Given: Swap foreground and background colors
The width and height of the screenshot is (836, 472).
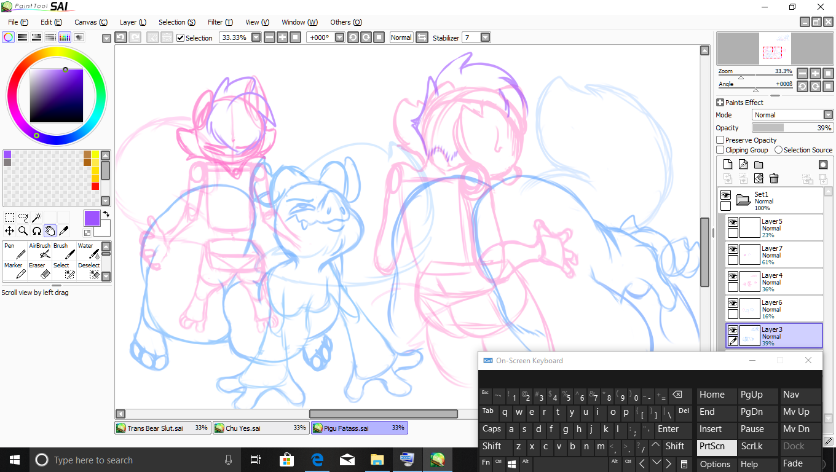Looking at the screenshot, I should coord(105,214).
